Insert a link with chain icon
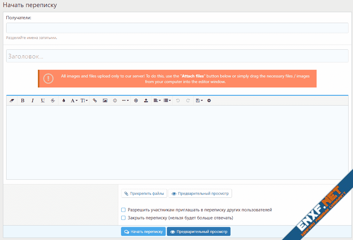The image size is (353, 240). click(95, 100)
